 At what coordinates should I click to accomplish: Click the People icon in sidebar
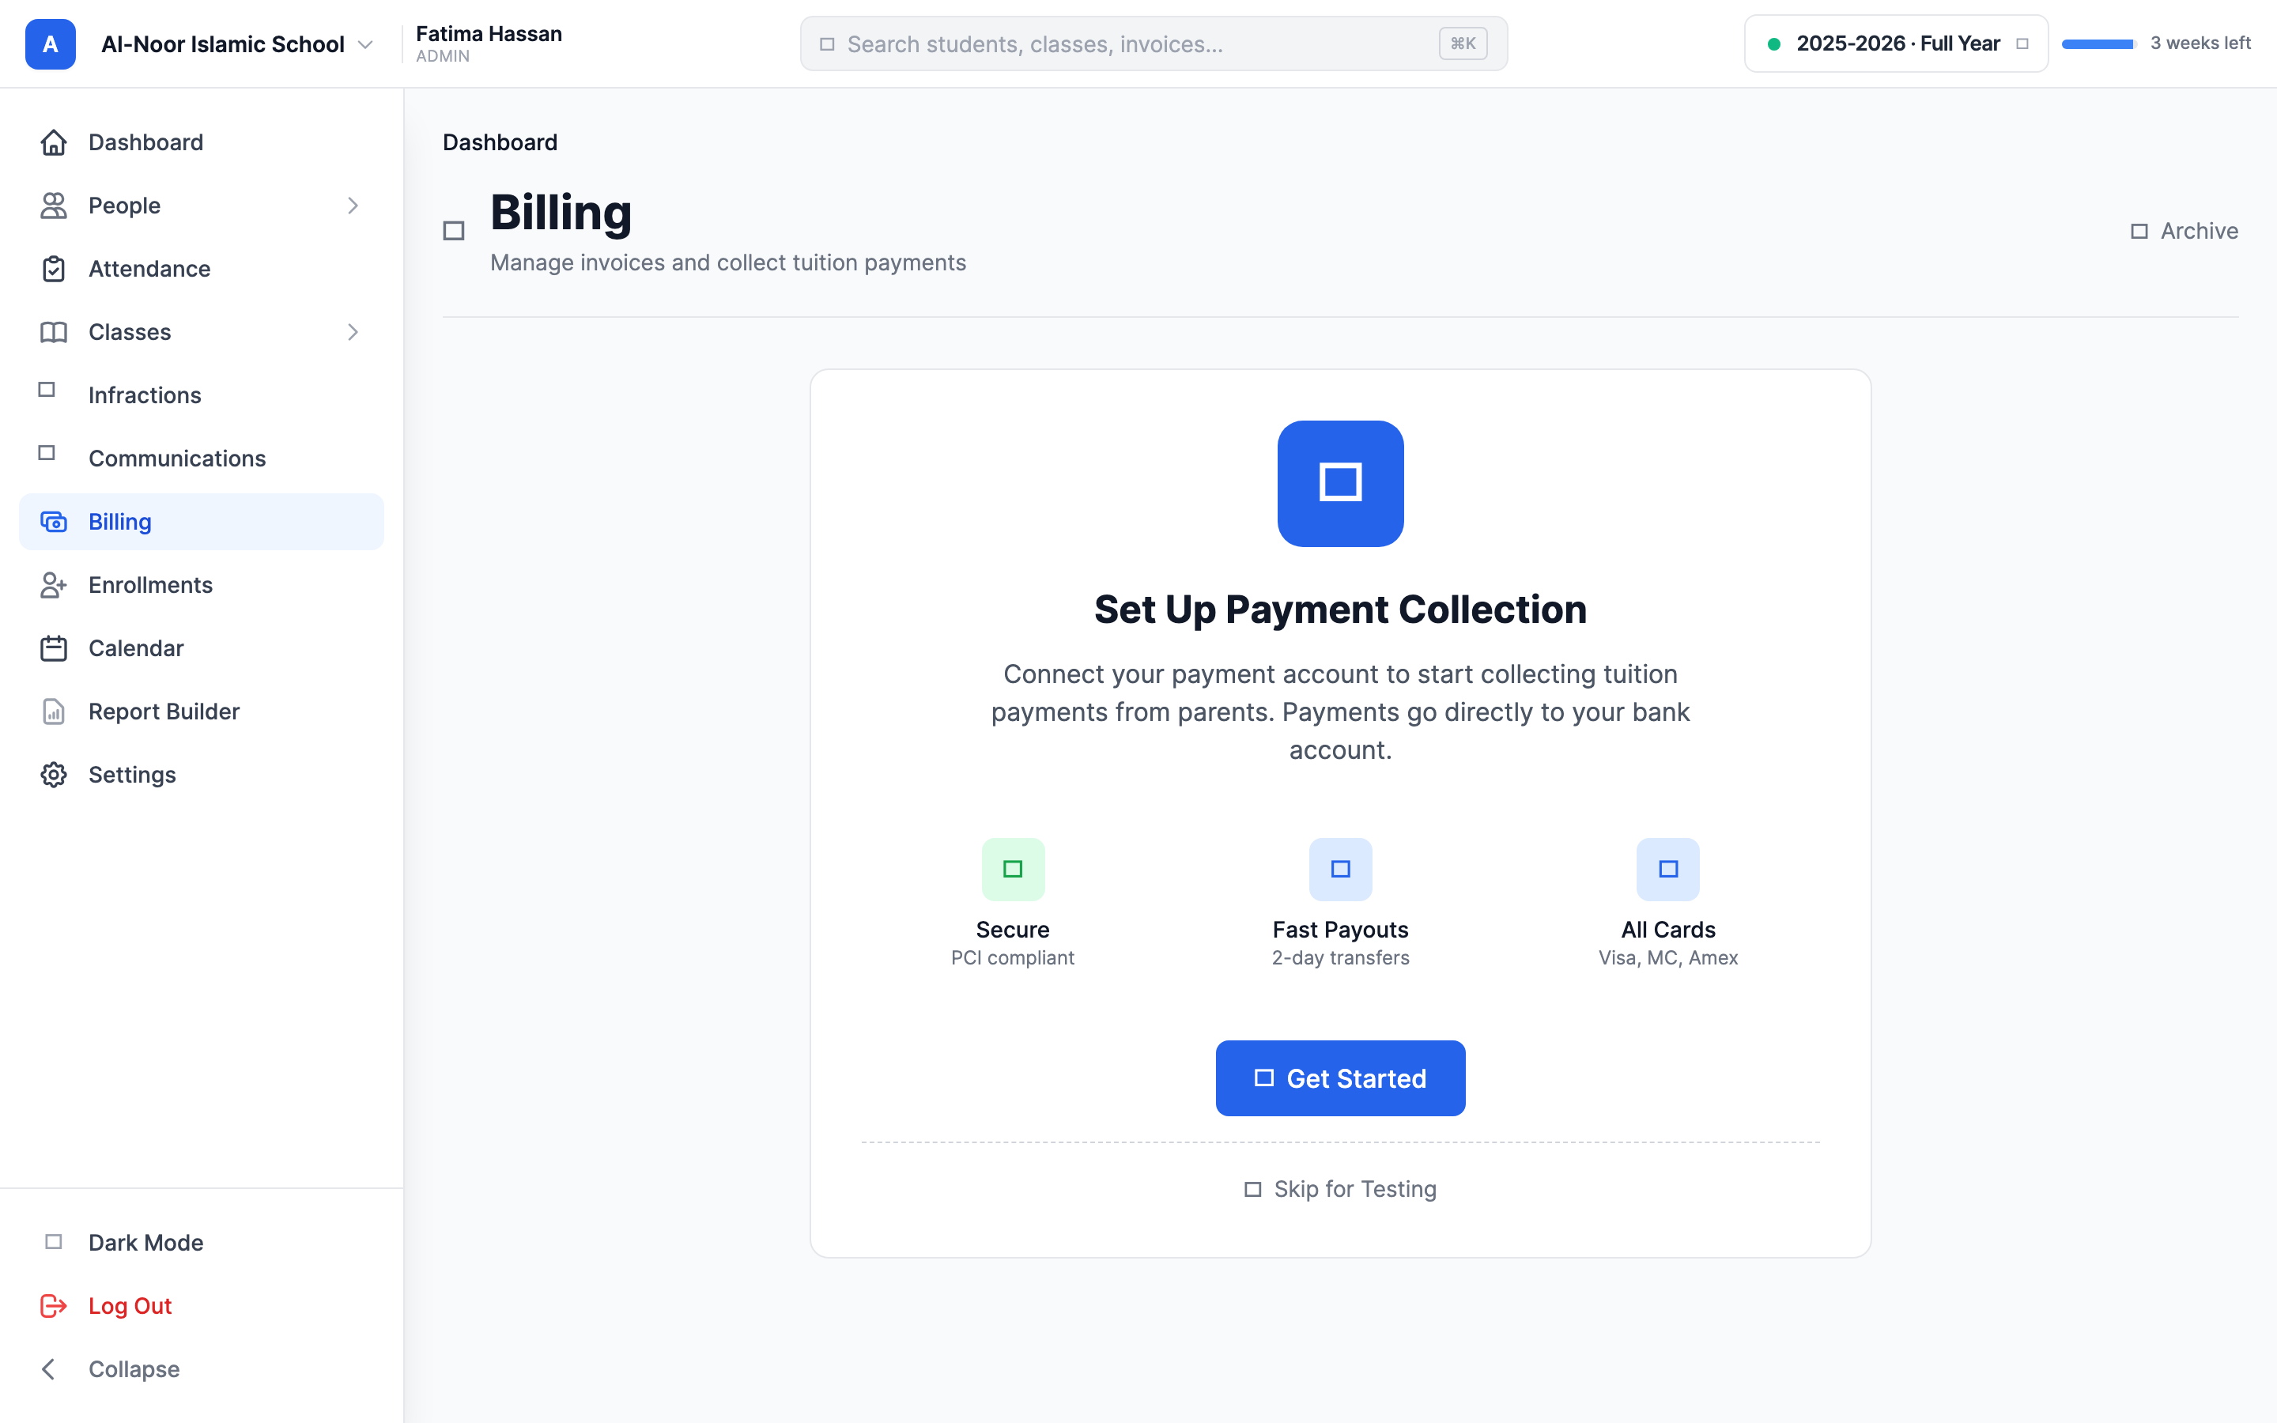[x=54, y=206]
